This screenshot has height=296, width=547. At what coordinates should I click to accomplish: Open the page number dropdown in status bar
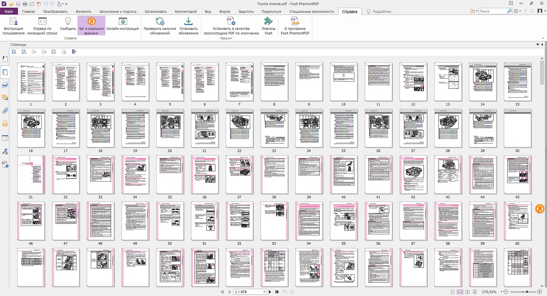click(264, 292)
